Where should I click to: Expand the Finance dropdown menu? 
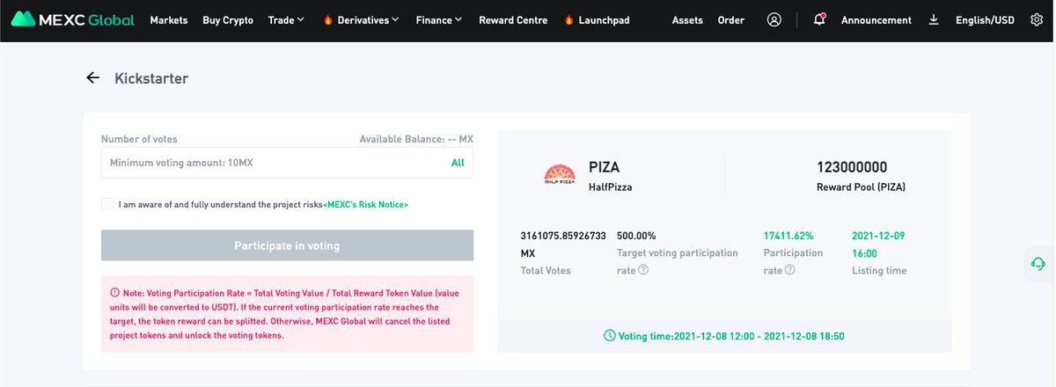tap(438, 19)
